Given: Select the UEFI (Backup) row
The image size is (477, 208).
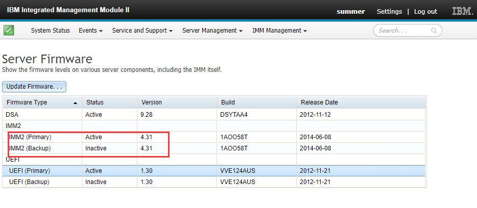Looking at the screenshot, I should point(214,182).
